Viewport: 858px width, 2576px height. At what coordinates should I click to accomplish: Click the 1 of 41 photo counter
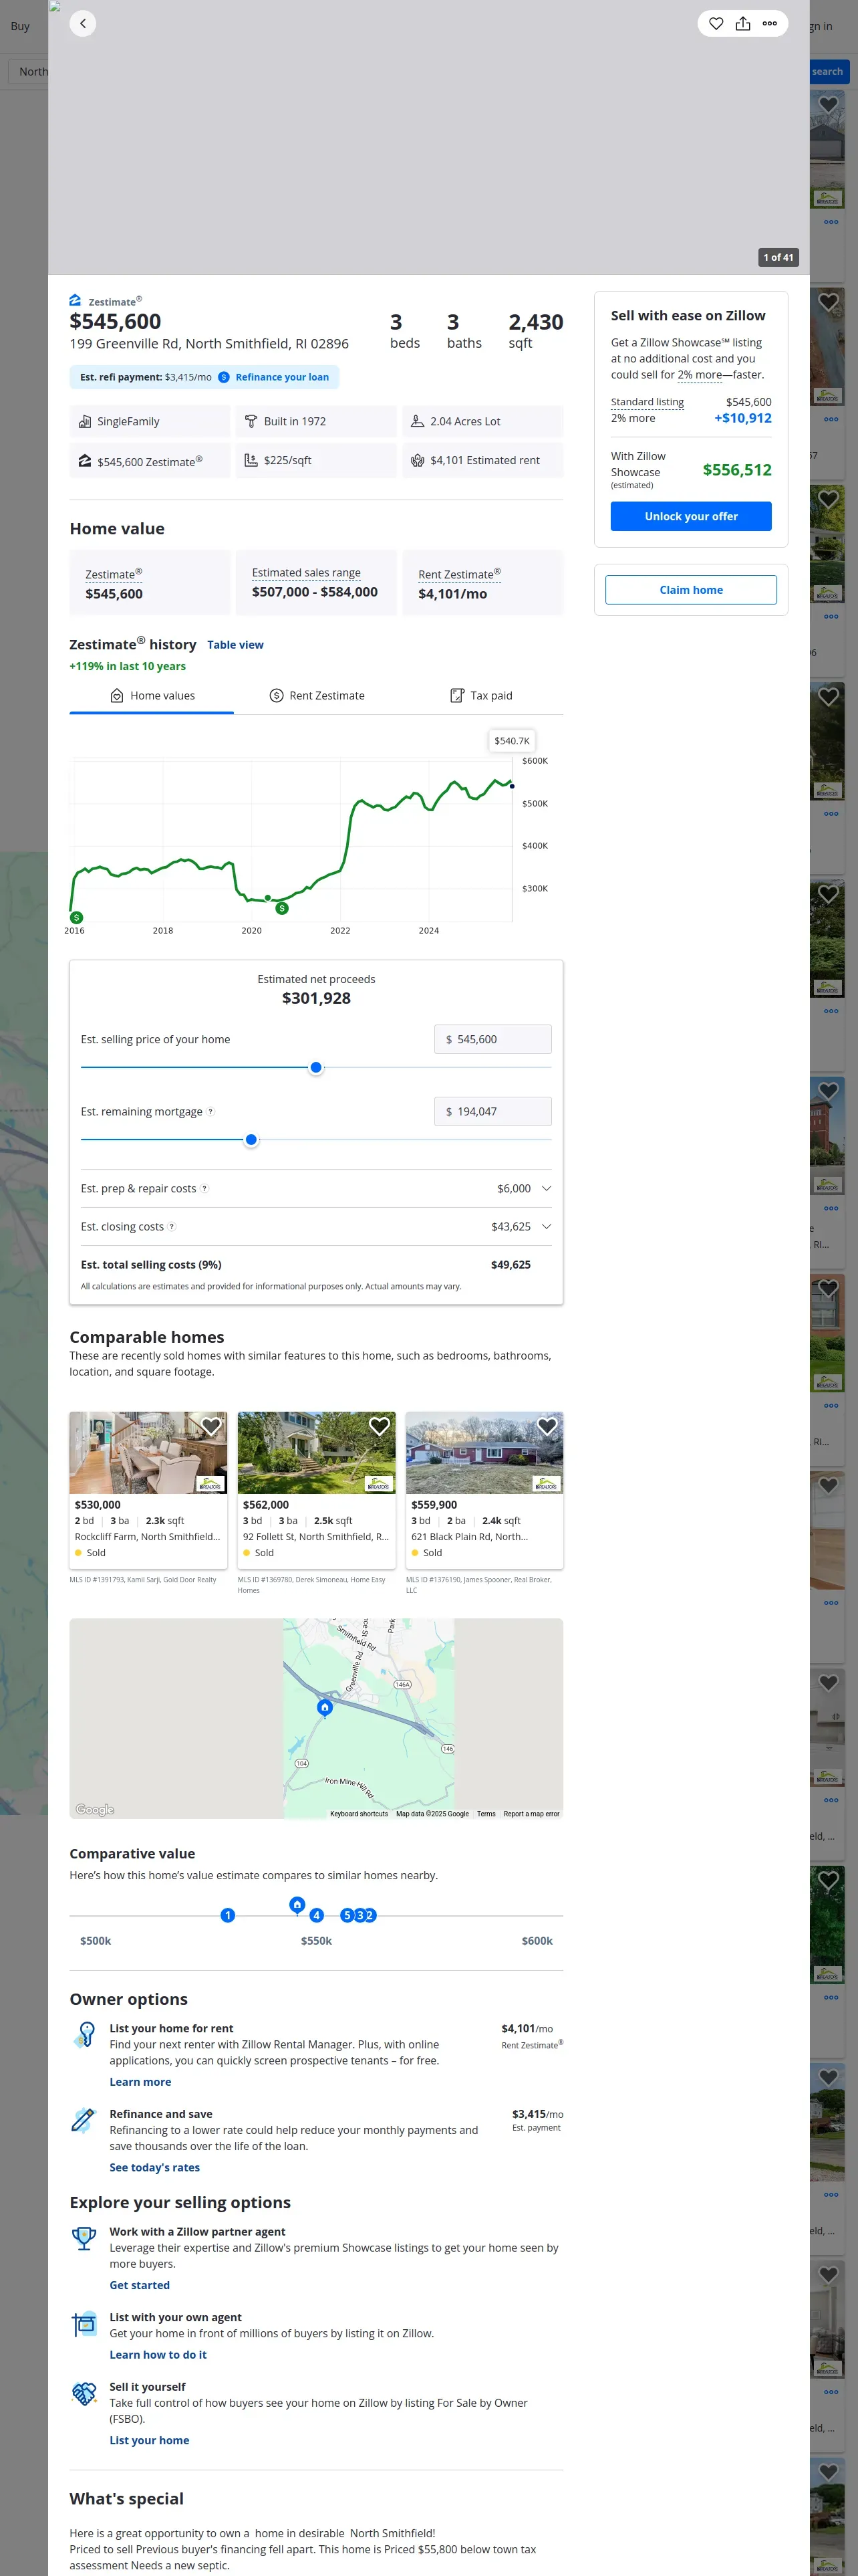[x=778, y=257]
